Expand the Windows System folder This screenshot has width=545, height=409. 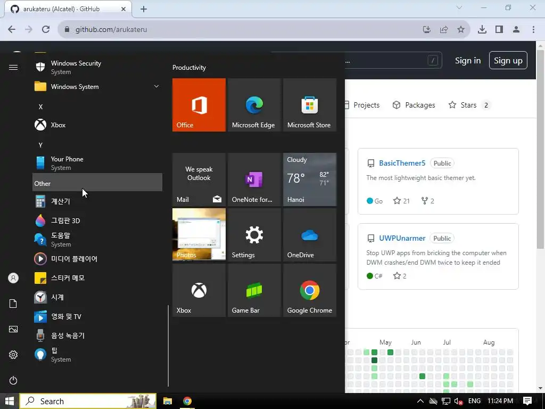point(97,87)
